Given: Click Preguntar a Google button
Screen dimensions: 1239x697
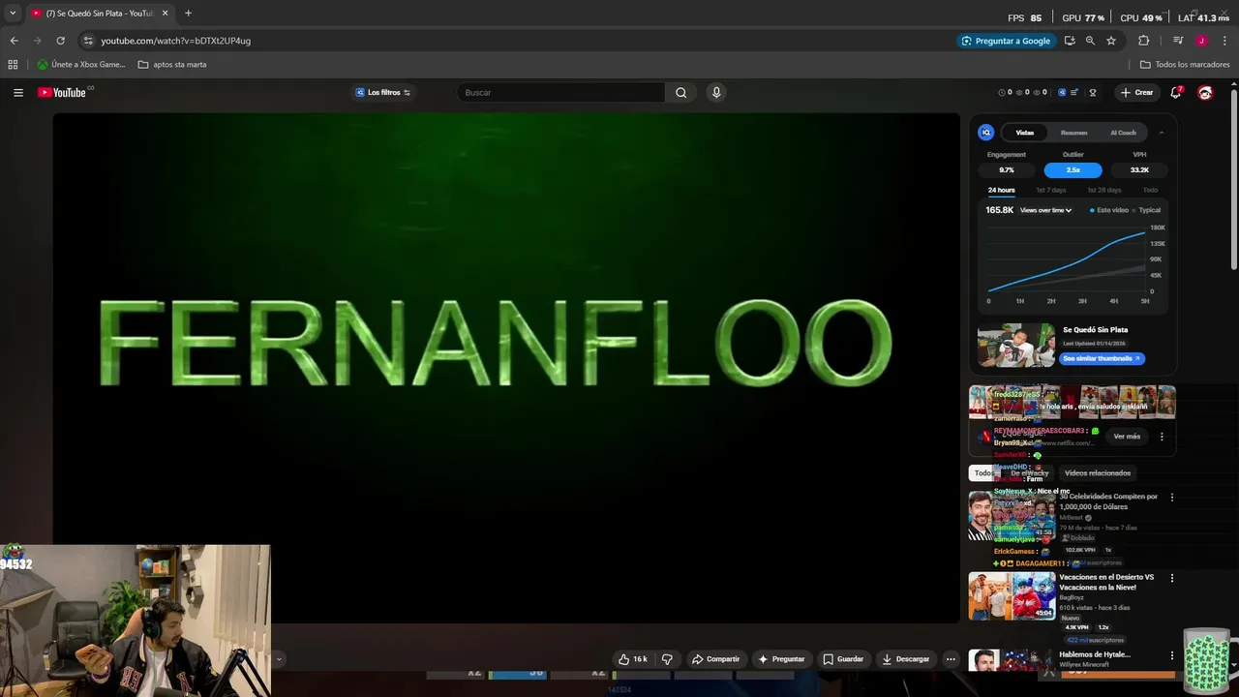Looking at the screenshot, I should [1006, 41].
